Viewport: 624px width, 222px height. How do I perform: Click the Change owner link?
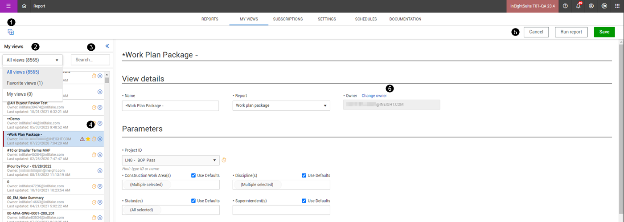(374, 96)
